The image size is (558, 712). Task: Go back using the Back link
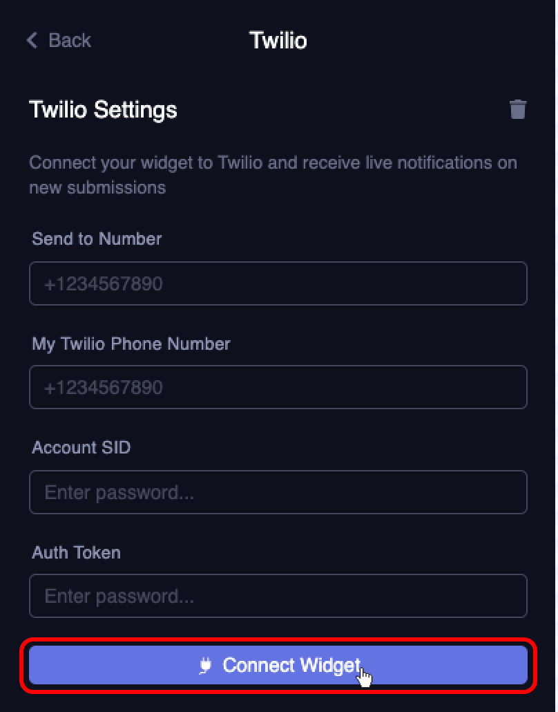(59, 40)
